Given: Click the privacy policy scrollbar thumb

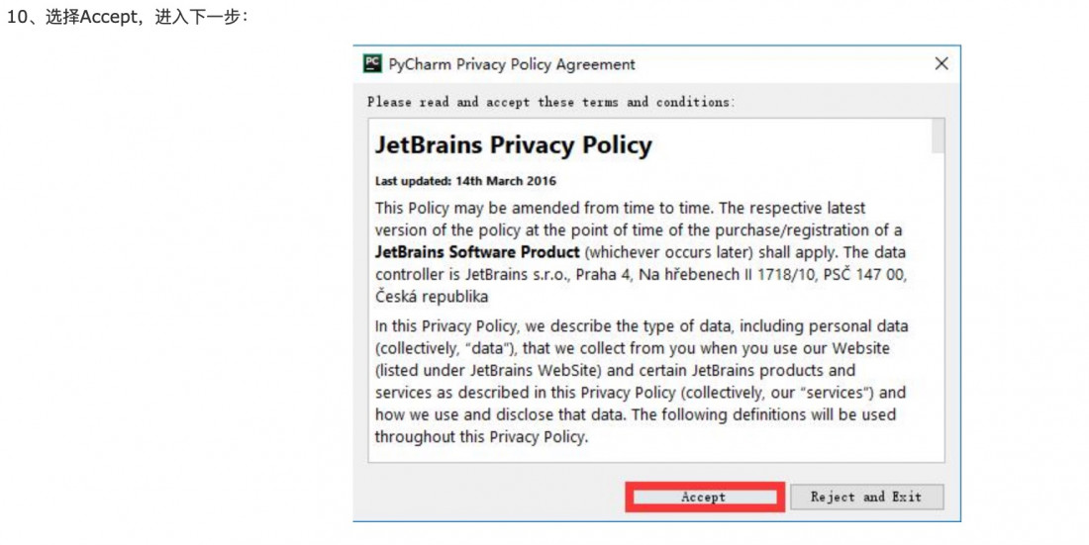Looking at the screenshot, I should point(938,136).
